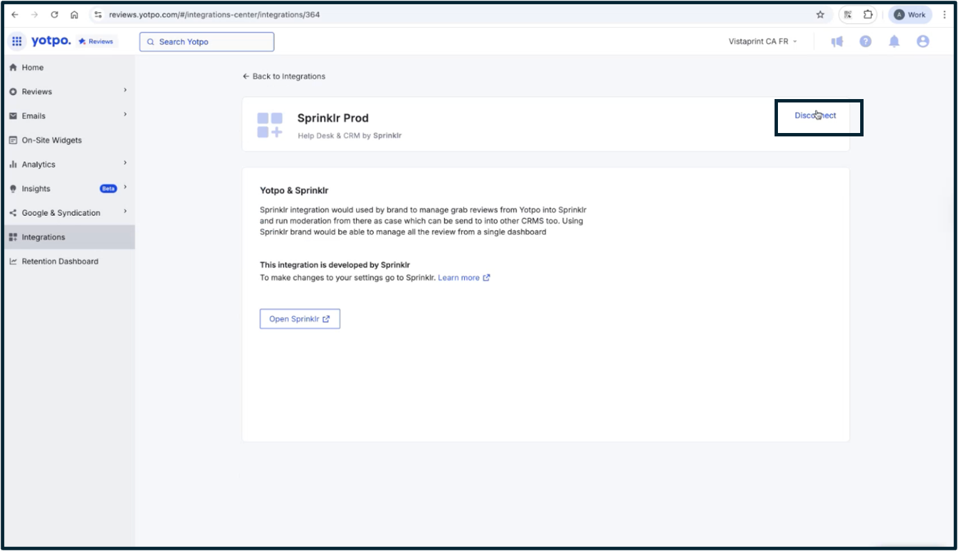The height and width of the screenshot is (551, 958).
Task: Click the Yotpo & Sprinklr heading
Action: point(294,191)
